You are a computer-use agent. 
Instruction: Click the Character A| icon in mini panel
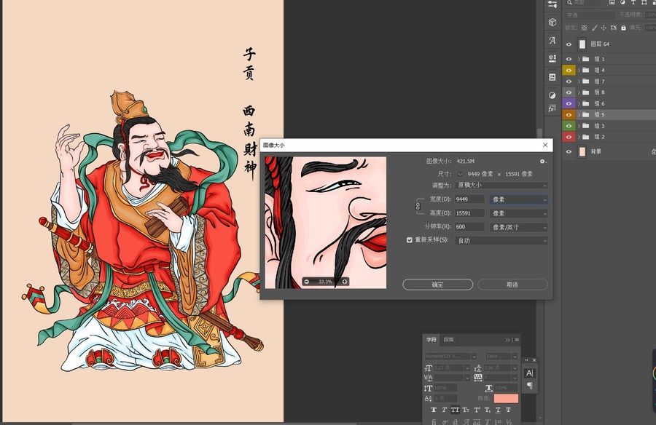[x=530, y=373]
